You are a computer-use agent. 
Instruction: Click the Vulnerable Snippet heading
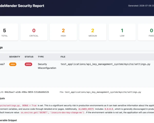[x=8, y=120]
